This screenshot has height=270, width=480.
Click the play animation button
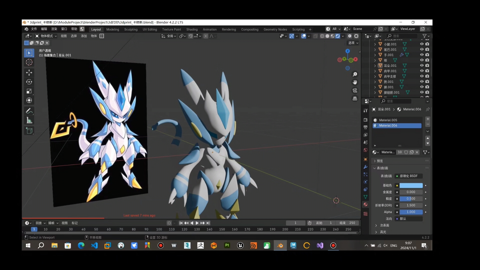pyautogui.click(x=197, y=223)
